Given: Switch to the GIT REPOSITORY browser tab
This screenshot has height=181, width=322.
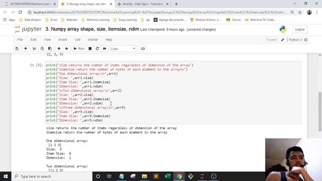Looking at the screenshot, I should pyautogui.click(x=31, y=4).
